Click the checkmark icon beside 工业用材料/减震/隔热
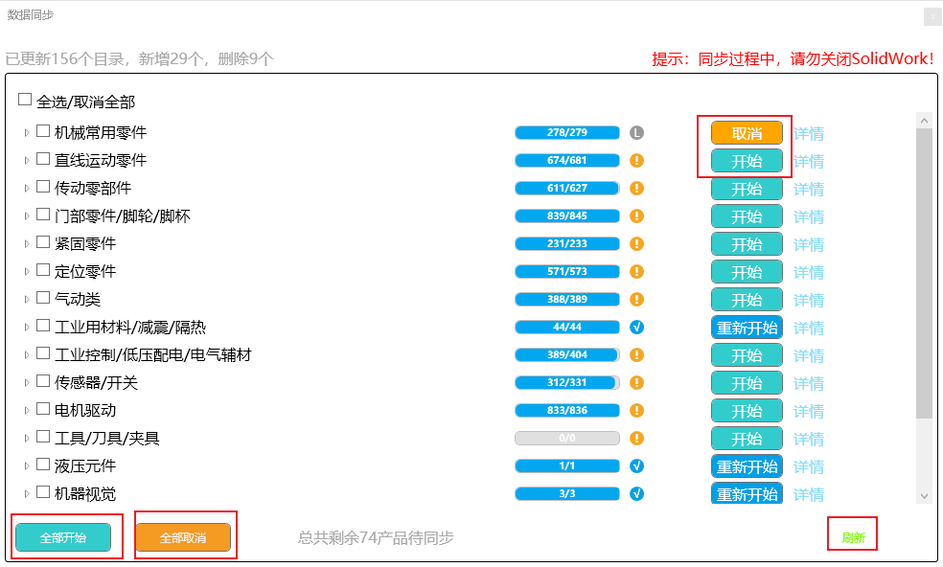The image size is (943, 567). [637, 327]
